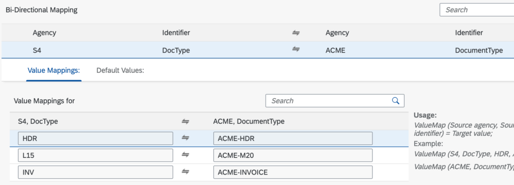Screen dimensions: 514x185
Task: Focus the Bi-Directional Mapping search field
Action: [x=477, y=10]
